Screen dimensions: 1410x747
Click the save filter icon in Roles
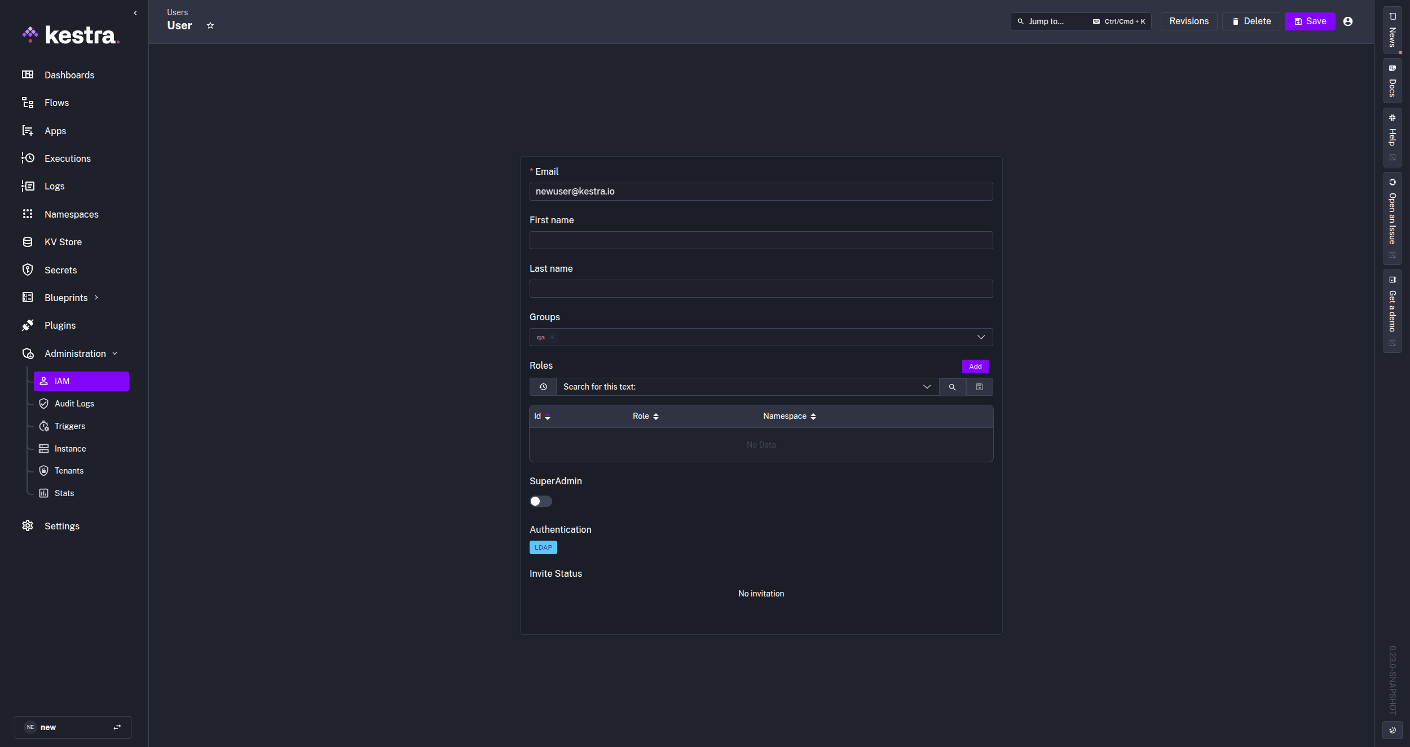coord(980,387)
